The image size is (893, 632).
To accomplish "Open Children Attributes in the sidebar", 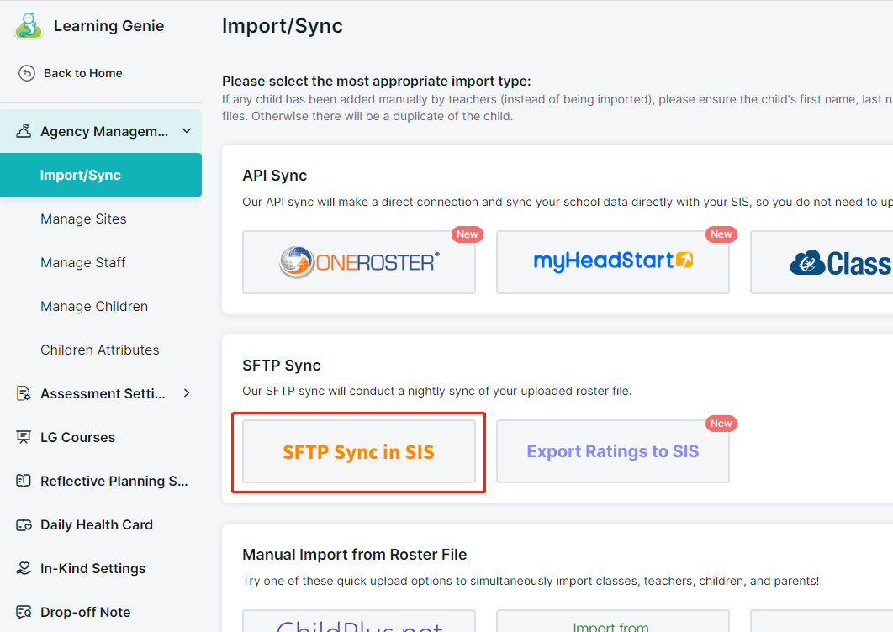I will tap(100, 350).
